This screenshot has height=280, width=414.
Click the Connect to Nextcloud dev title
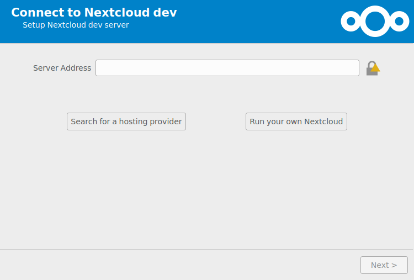94,12
